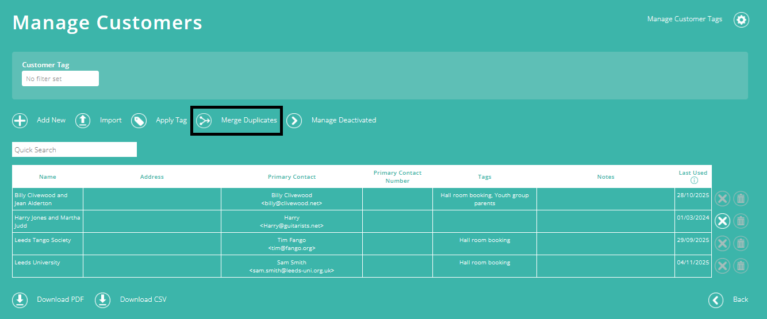767x319 pixels.
Task: Deactivate Harry Jones and Martha Judd customer
Action: click(723, 221)
